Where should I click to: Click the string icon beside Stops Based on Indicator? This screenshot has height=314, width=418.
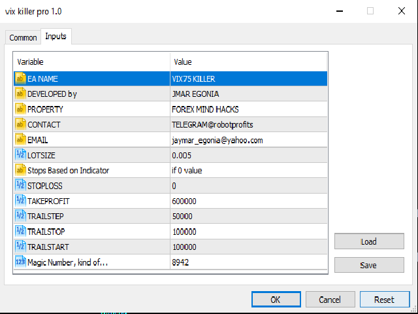click(20, 170)
